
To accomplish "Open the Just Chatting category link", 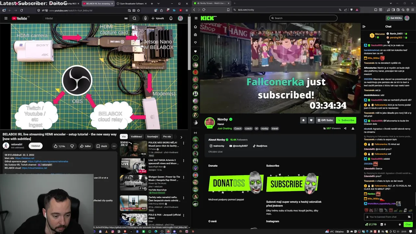I will [225, 128].
